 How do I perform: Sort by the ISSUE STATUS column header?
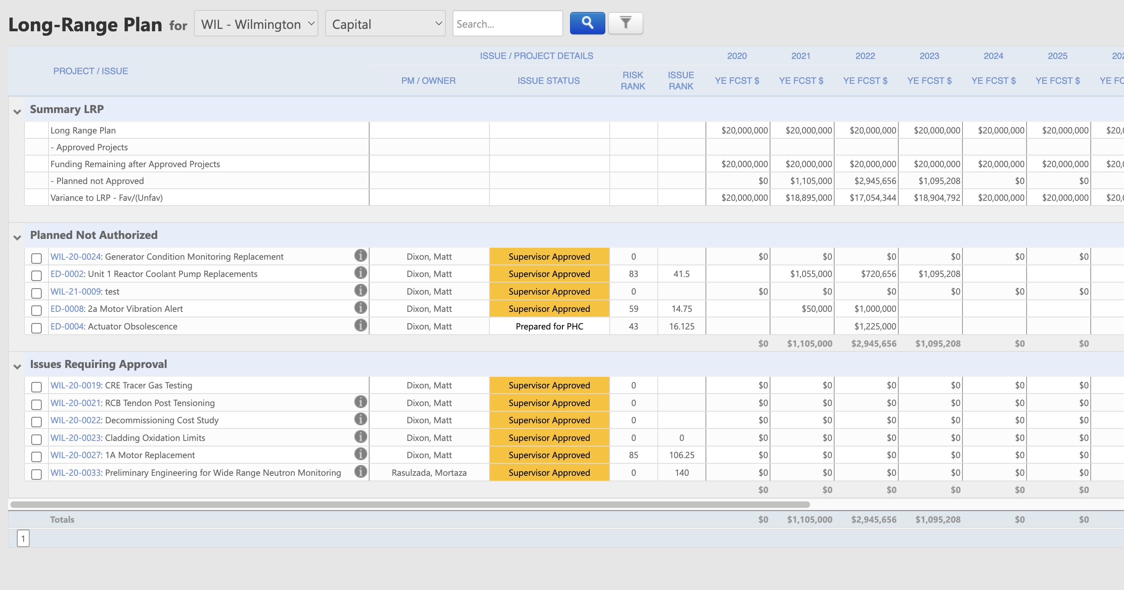pyautogui.click(x=548, y=81)
